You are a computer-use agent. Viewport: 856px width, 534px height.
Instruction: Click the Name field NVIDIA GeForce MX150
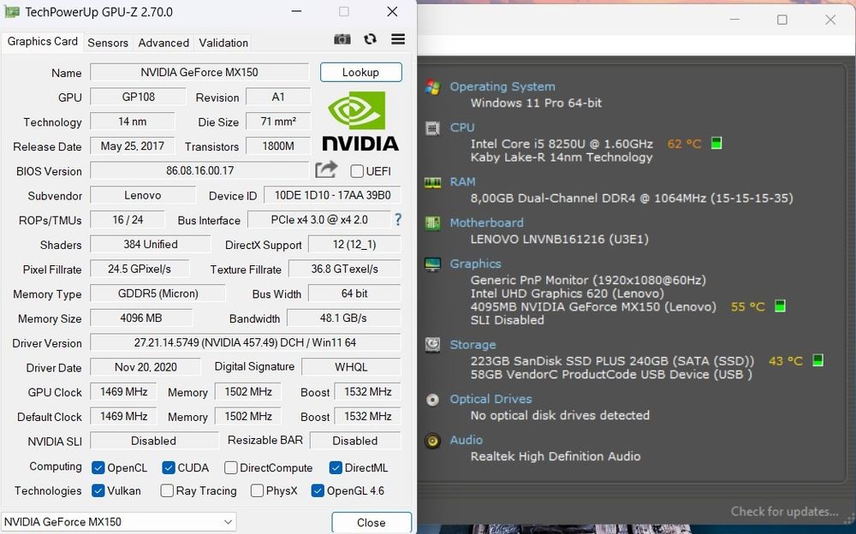tap(199, 72)
